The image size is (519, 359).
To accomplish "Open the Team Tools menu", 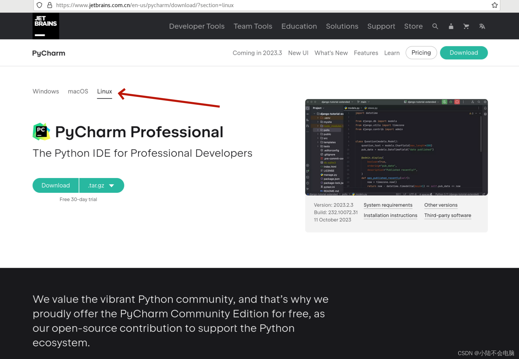I will pos(253,26).
